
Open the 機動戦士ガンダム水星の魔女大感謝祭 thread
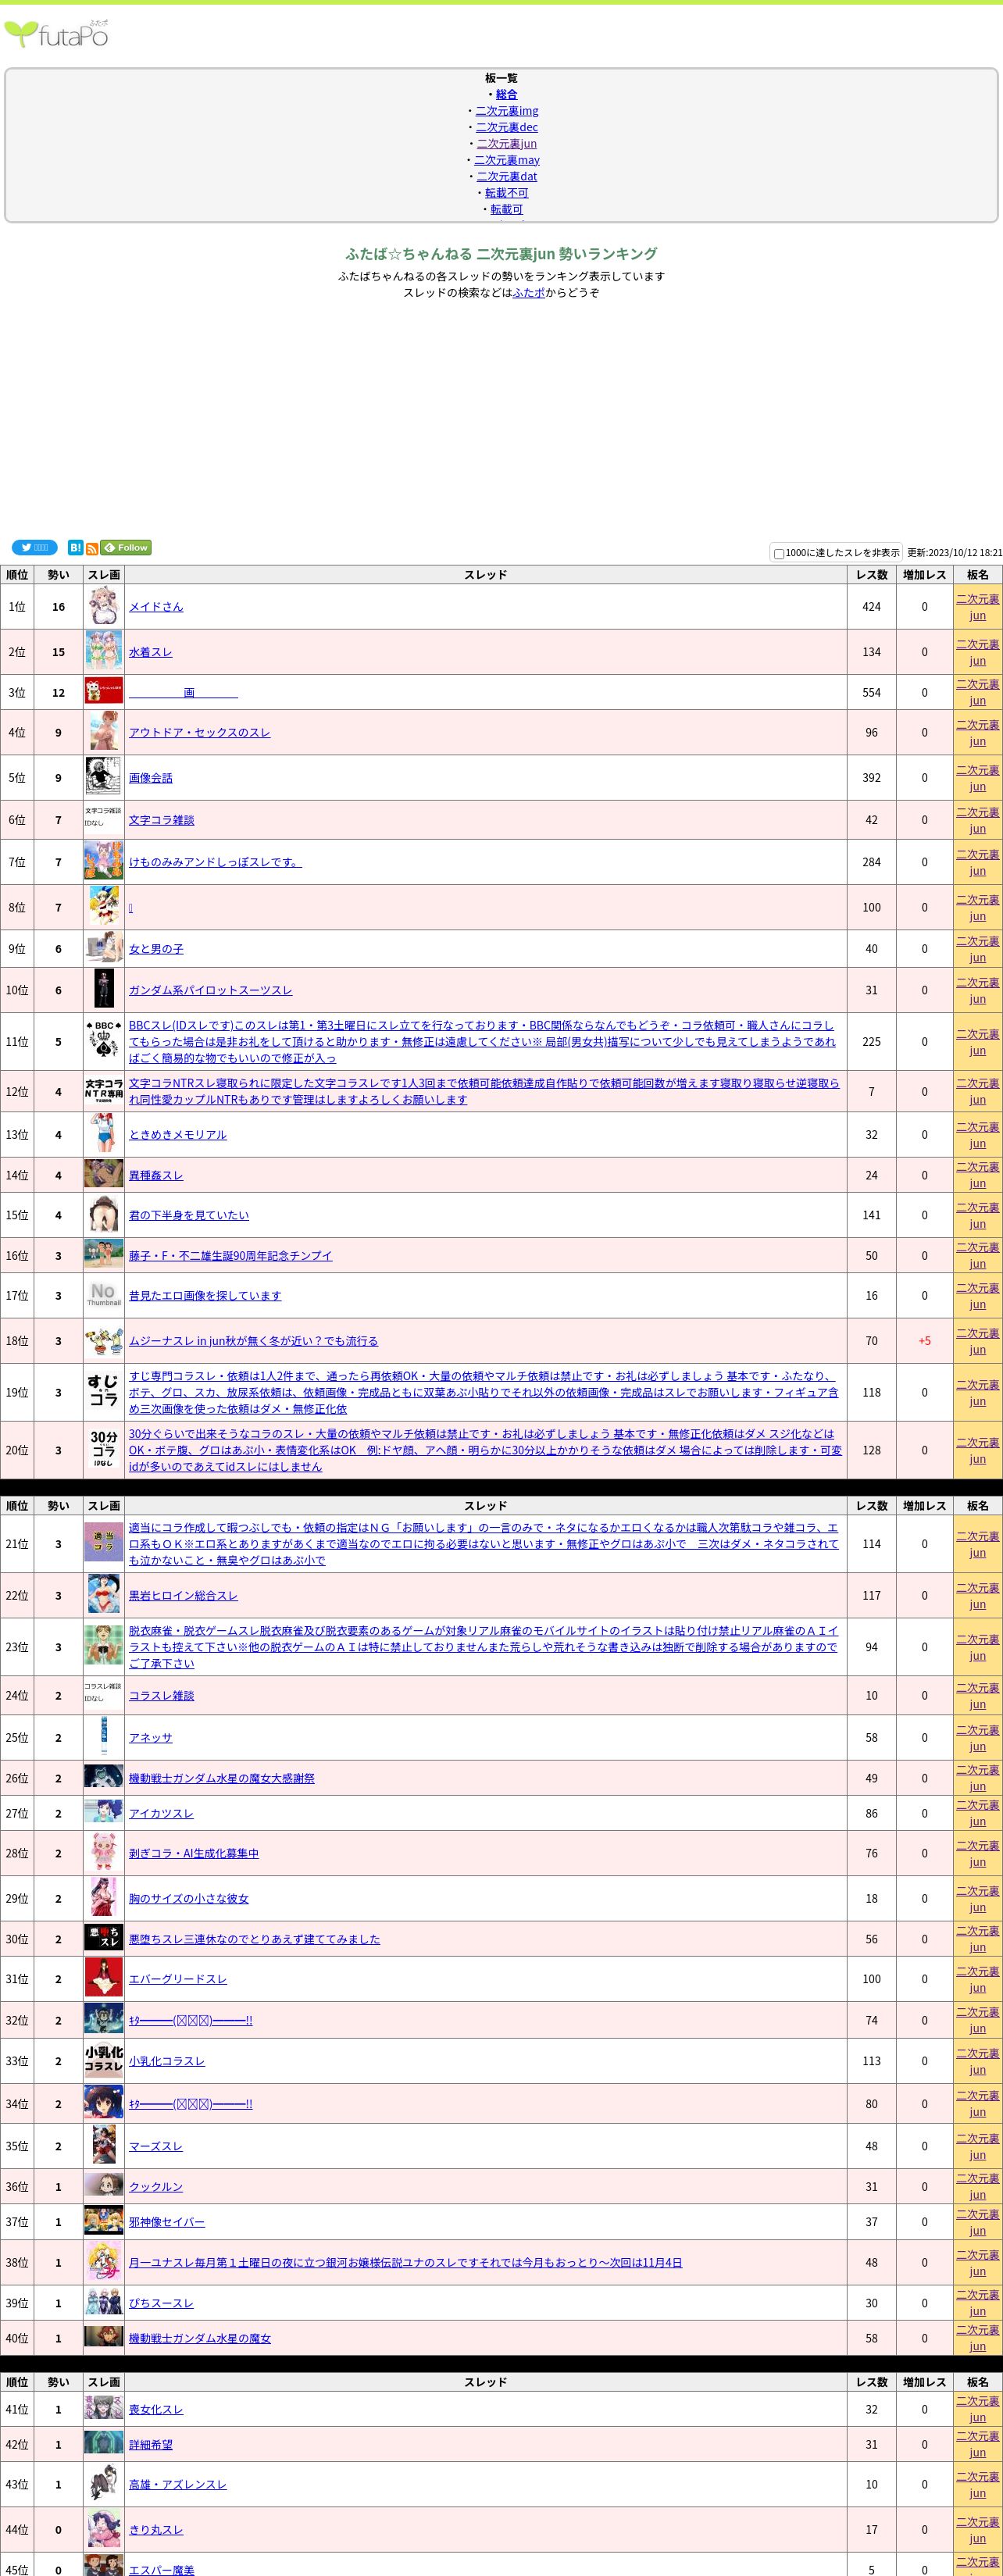[x=222, y=1778]
